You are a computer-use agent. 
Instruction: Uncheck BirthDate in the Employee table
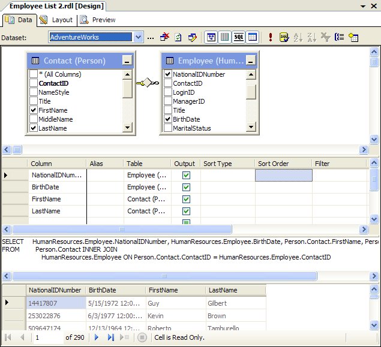168,119
